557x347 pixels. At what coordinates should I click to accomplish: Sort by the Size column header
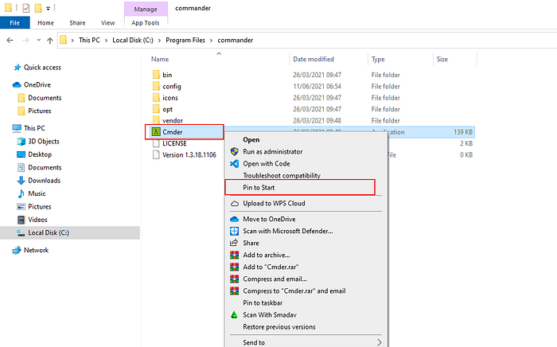point(442,60)
